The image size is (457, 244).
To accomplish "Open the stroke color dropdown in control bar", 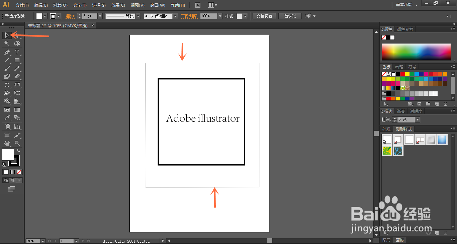I will point(59,16).
